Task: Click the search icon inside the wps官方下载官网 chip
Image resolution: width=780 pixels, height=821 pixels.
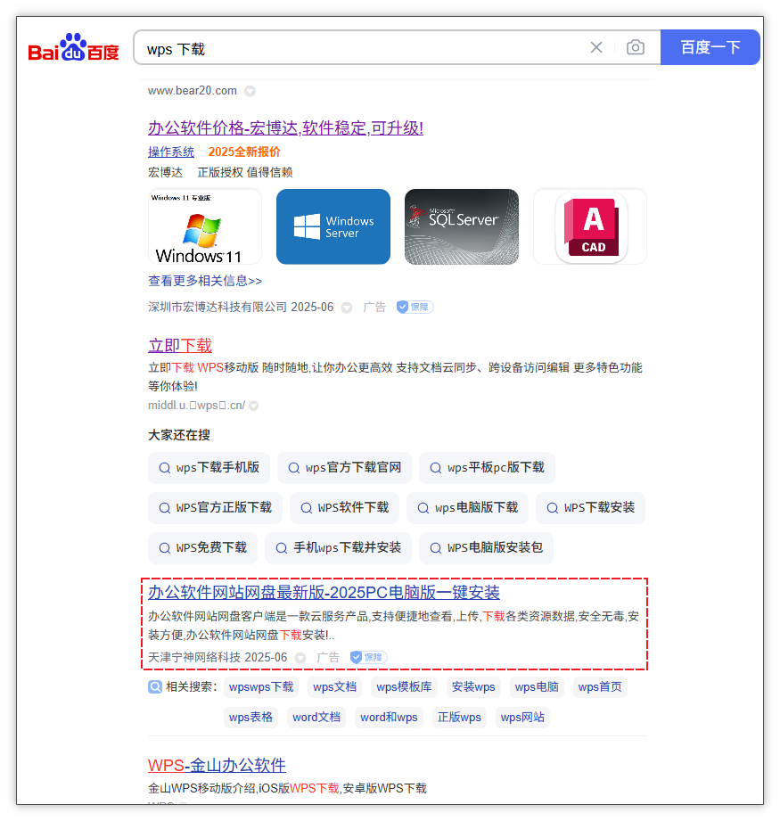Action: click(294, 467)
